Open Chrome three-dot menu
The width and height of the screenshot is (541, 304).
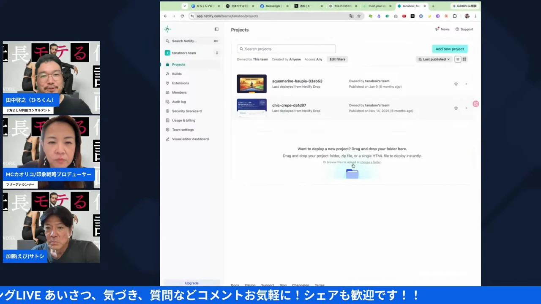pos(475,16)
